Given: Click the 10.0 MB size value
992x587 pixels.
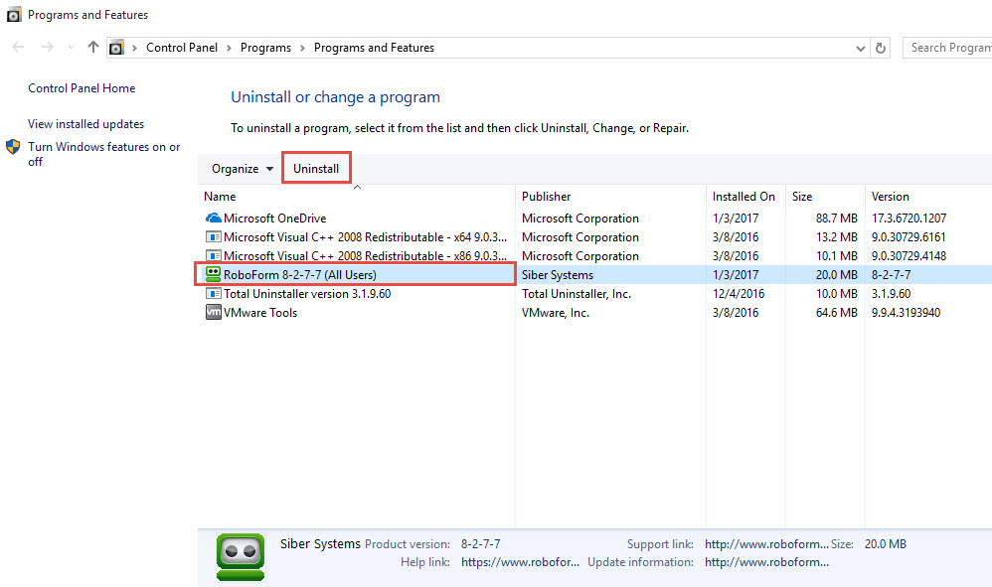Looking at the screenshot, I should click(x=836, y=294).
